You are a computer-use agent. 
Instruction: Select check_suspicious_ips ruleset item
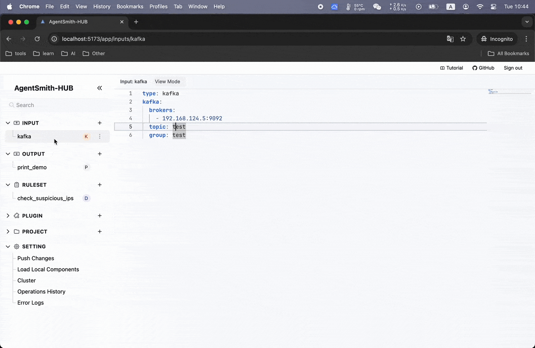click(x=45, y=198)
